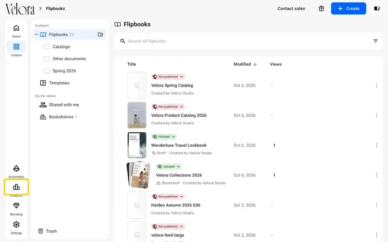
Task: Click Oct 5, 2026 date cell
Action: pyautogui.click(x=245, y=205)
